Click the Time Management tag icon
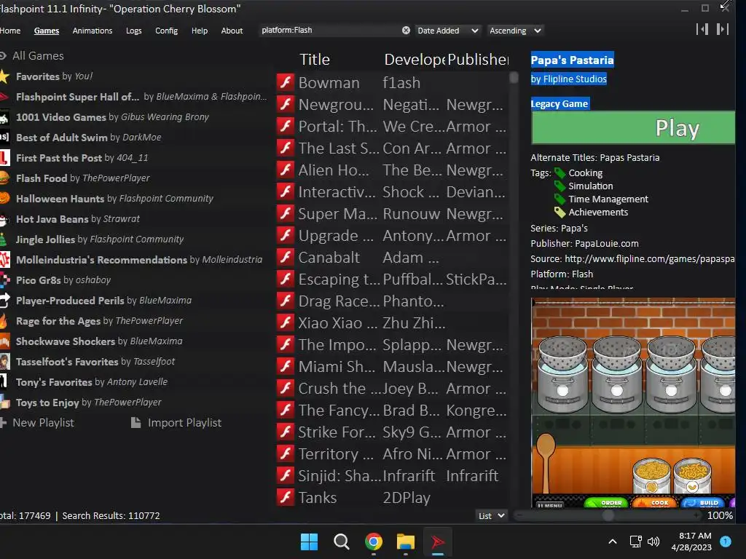This screenshot has height=559, width=746. [560, 199]
